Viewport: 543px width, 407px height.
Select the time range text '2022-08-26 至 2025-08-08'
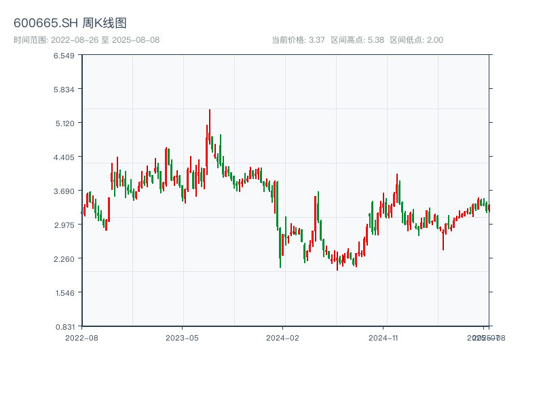105,40
